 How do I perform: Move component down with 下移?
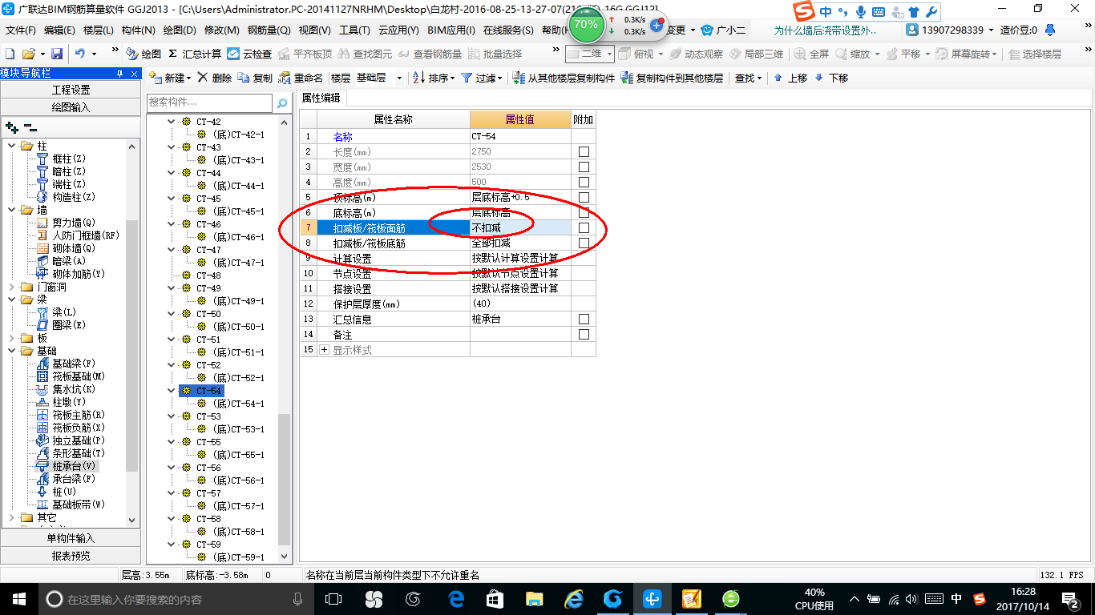tap(831, 78)
